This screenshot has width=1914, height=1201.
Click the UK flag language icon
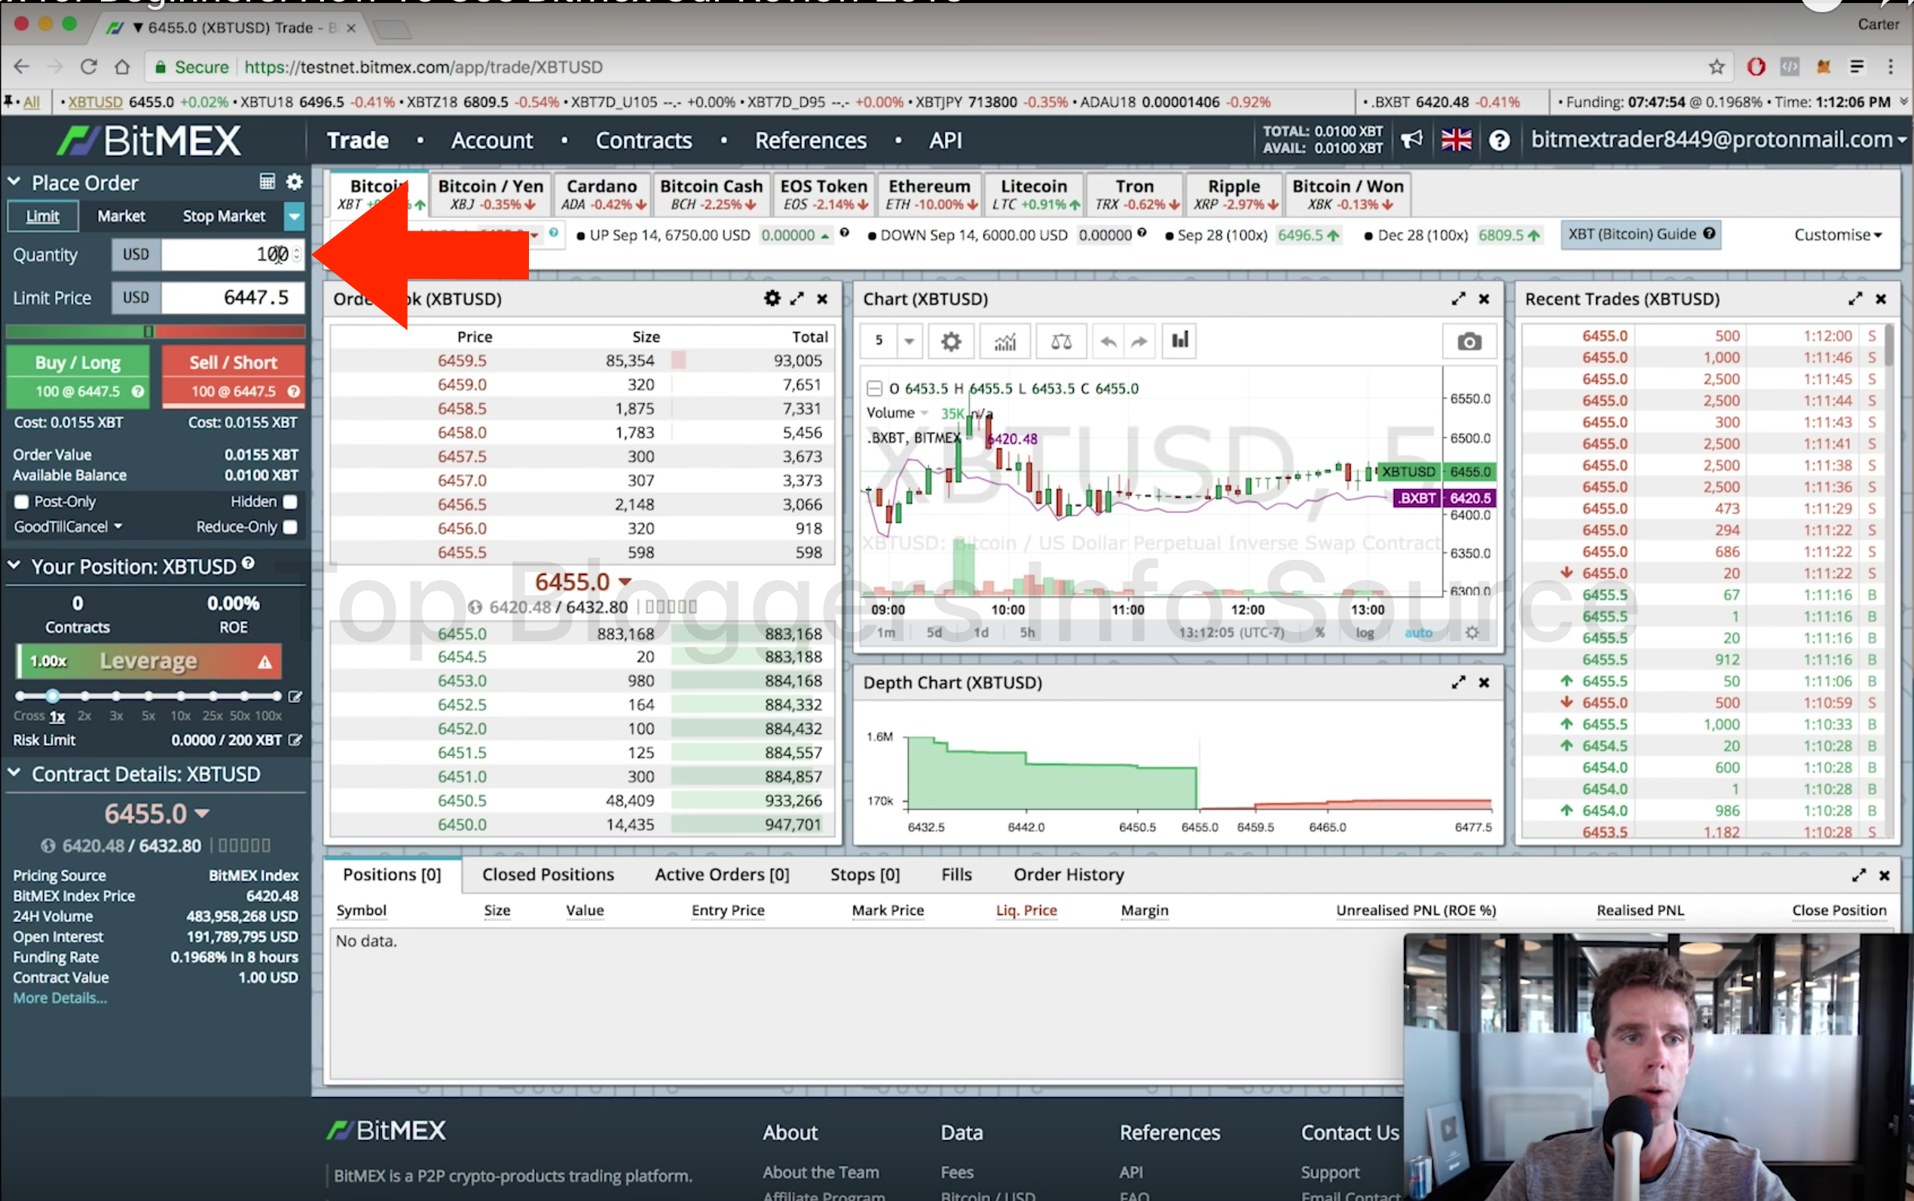(1456, 141)
